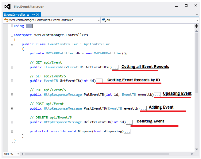Click collapsed ellipsis after Dispose(bool disposing)
This screenshot has height=159, width=201.
127,131
